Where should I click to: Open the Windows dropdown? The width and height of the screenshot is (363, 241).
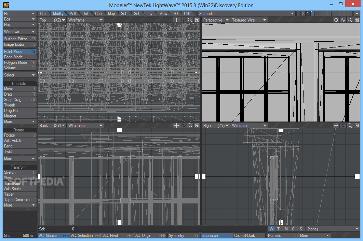(x=20, y=32)
